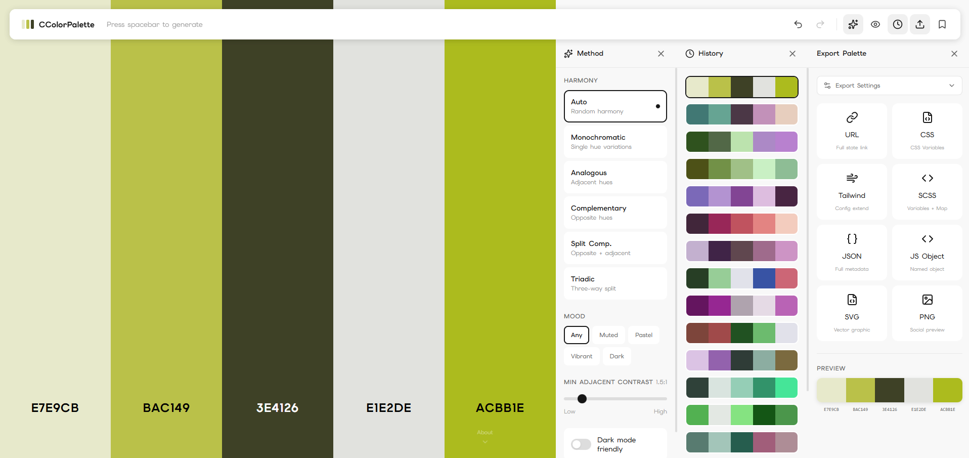Screen dimensions: 969x458
Task: Select the Muted mood option
Action: (x=608, y=335)
